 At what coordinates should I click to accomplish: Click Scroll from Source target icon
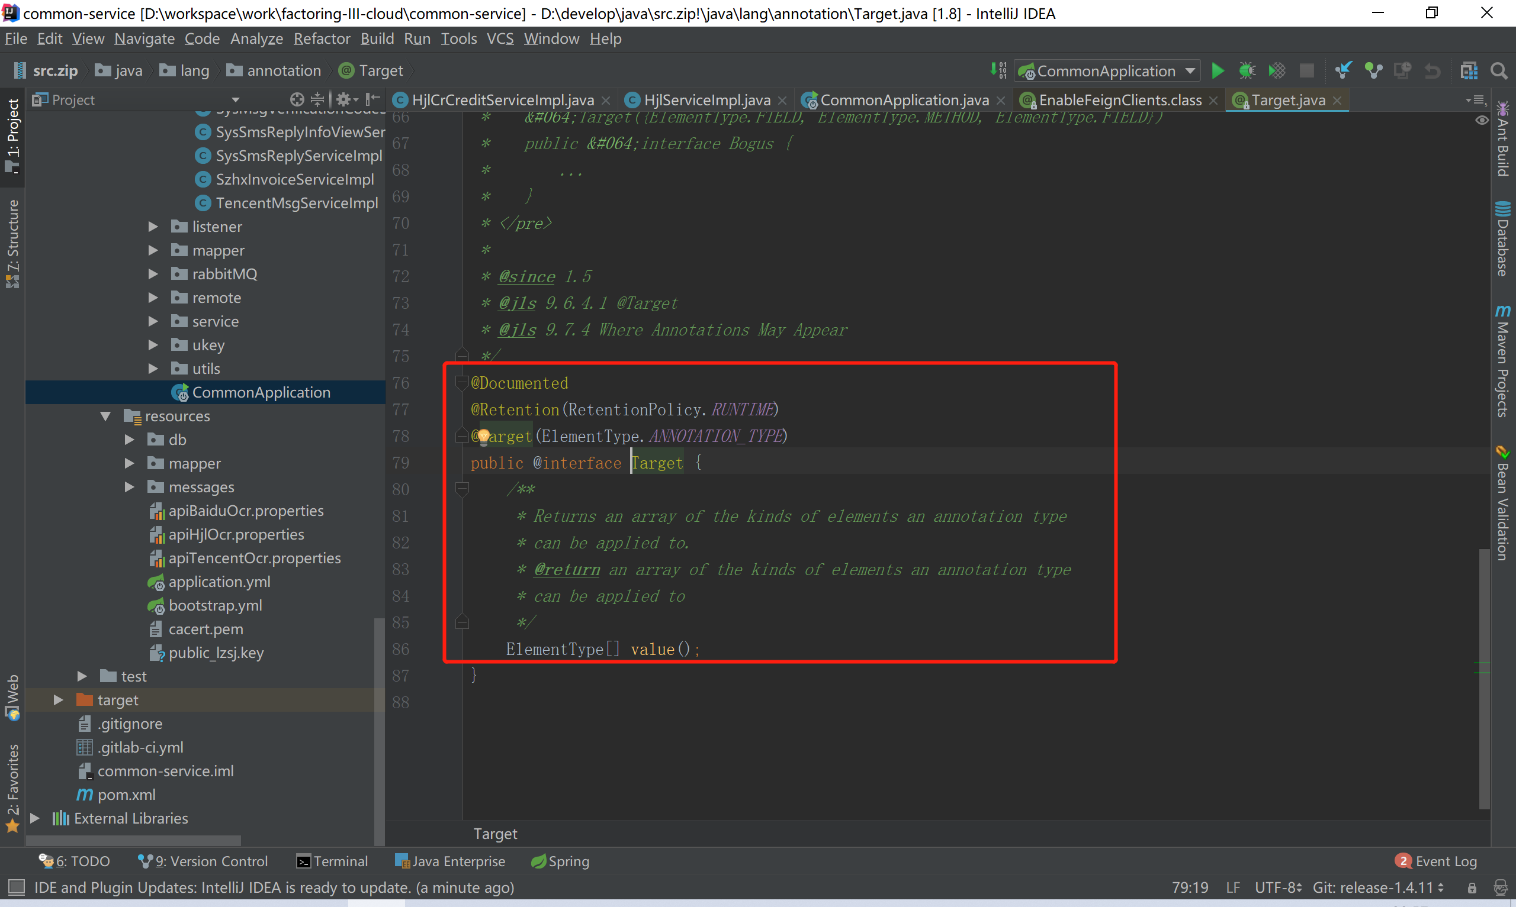pyautogui.click(x=297, y=99)
